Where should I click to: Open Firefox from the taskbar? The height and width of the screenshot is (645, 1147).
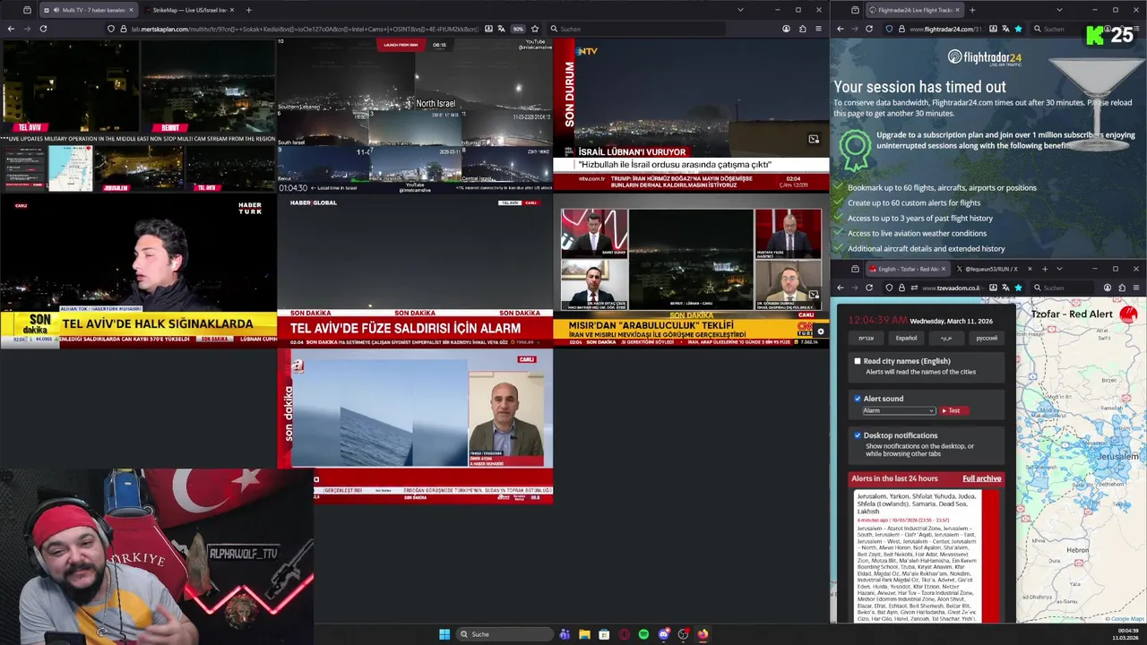click(703, 634)
